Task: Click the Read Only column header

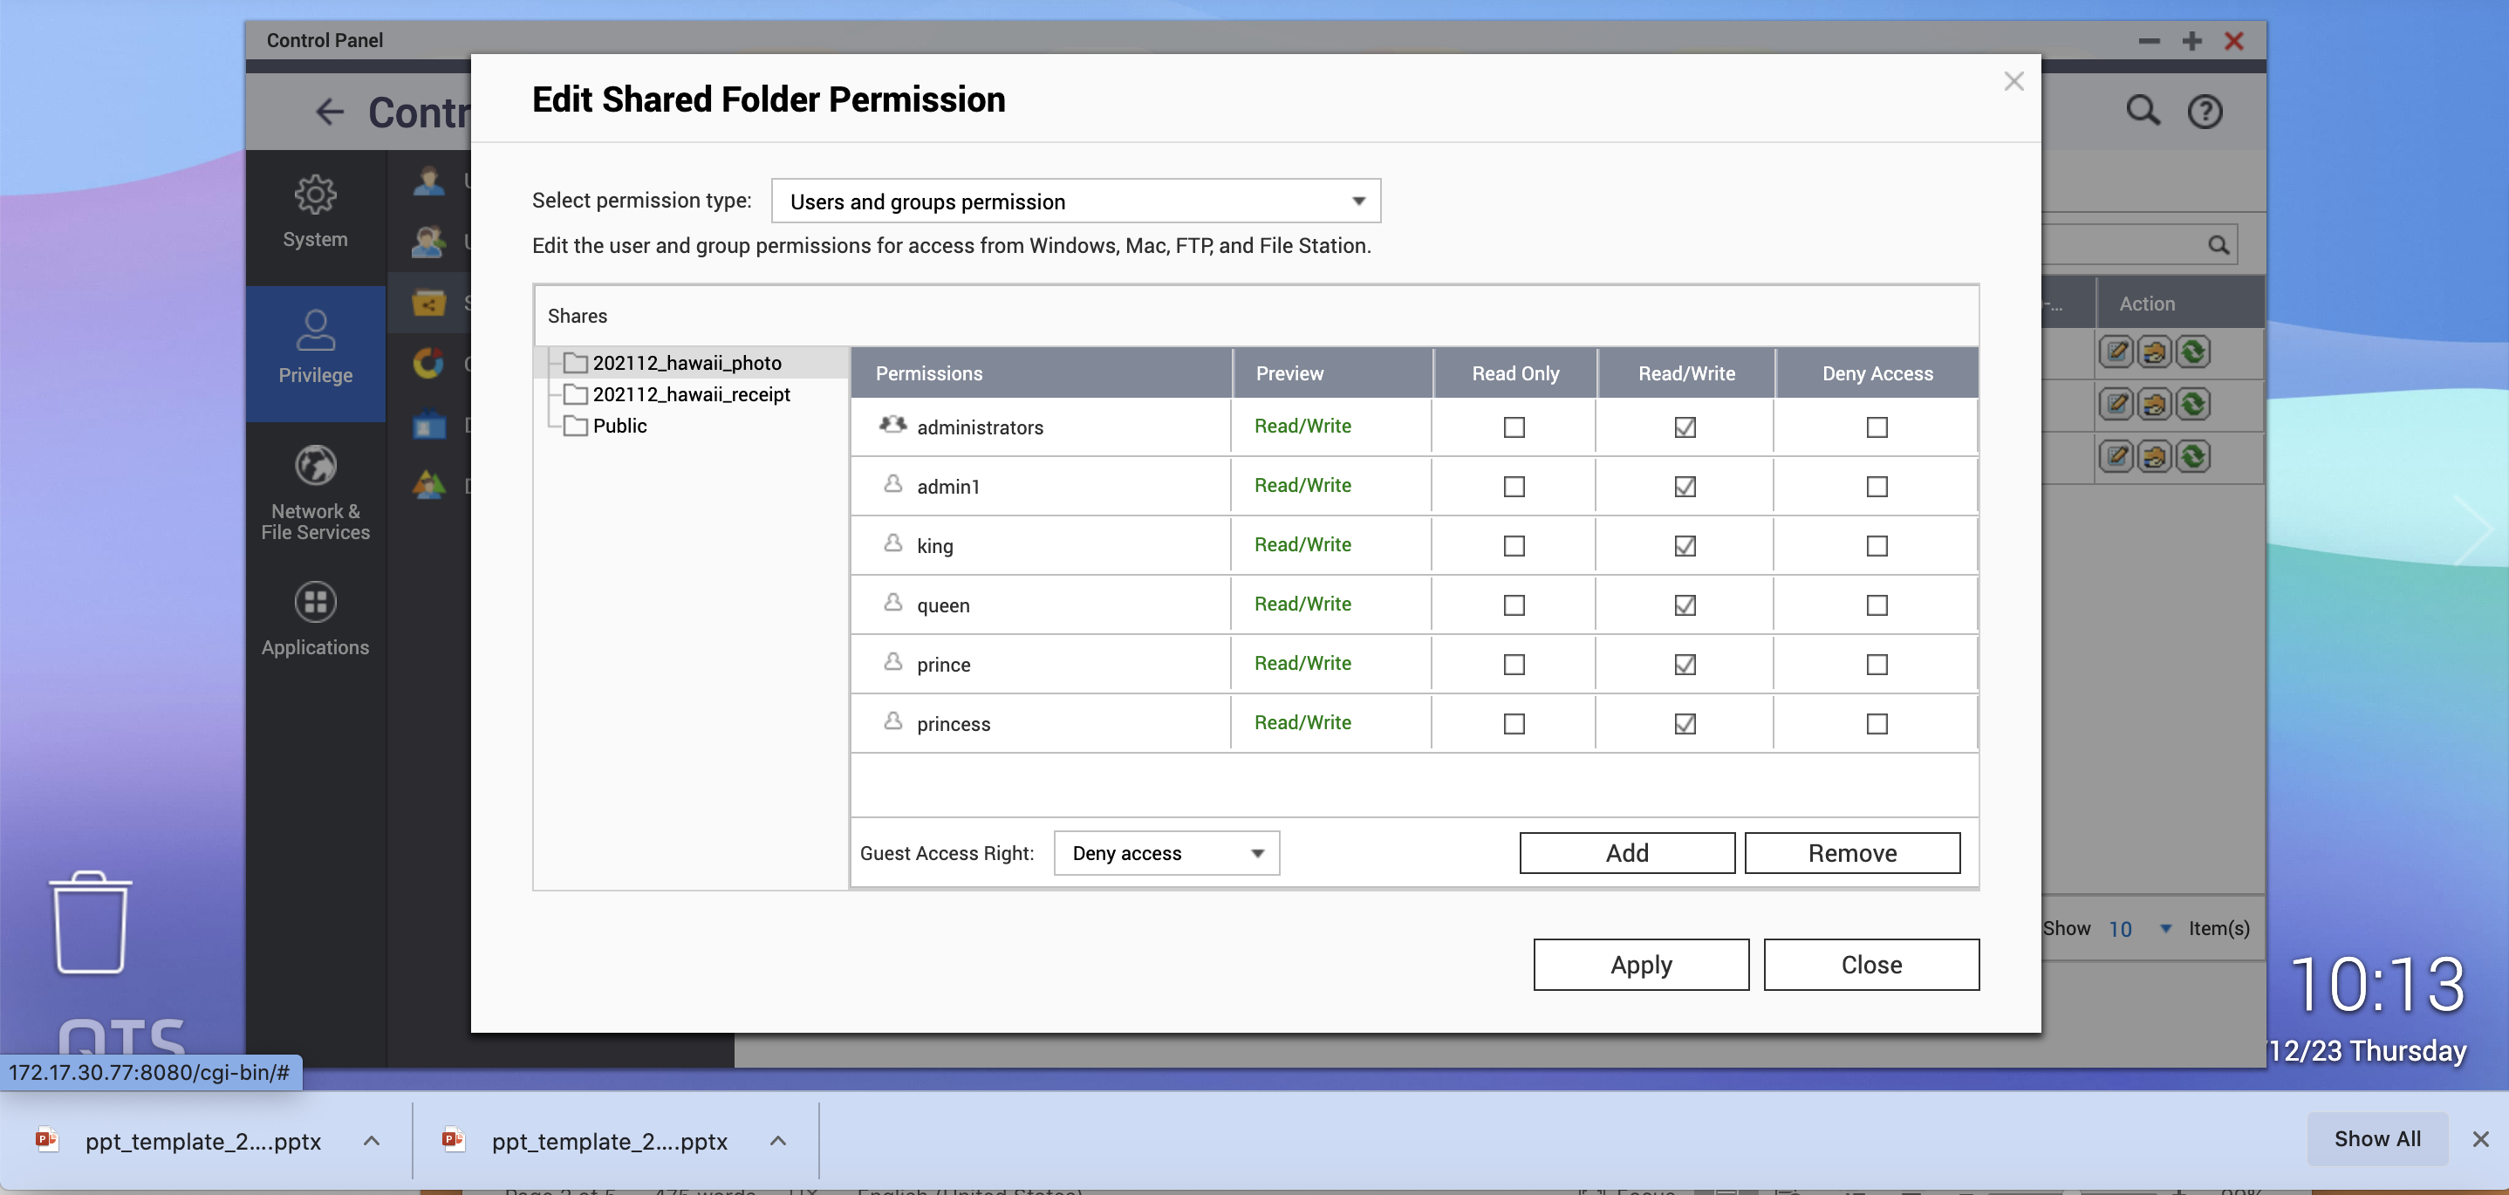Action: pos(1514,373)
